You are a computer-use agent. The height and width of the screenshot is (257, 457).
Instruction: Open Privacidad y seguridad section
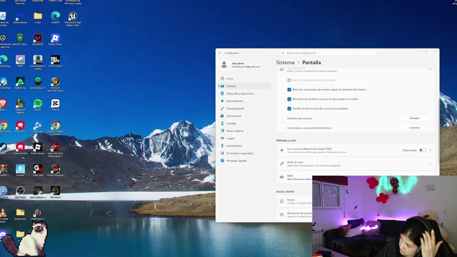tap(245, 153)
